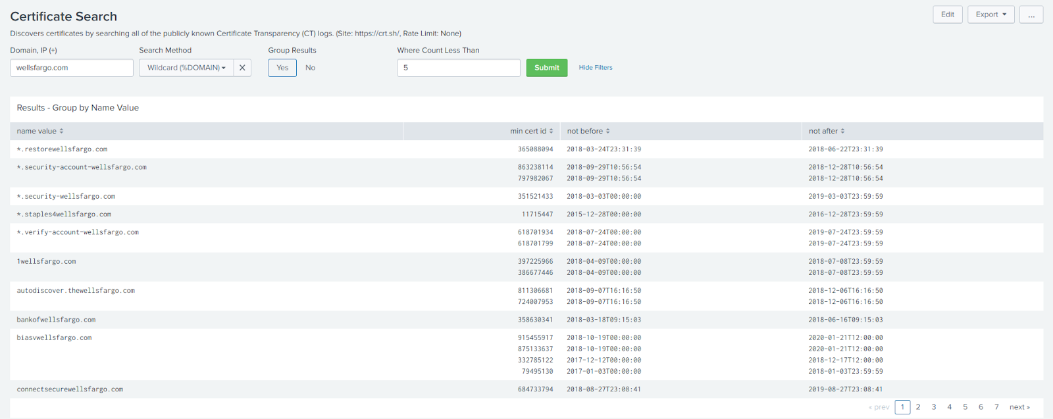Sort by not after column
This screenshot has width=1053, height=419.
827,131
